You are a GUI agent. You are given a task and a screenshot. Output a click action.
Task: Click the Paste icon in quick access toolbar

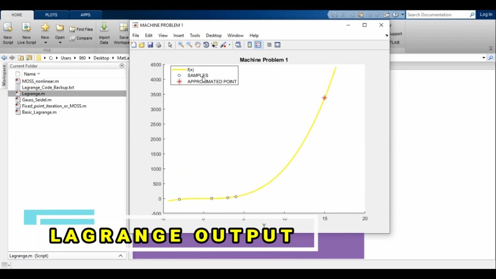361,15
